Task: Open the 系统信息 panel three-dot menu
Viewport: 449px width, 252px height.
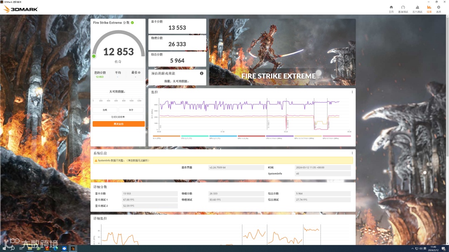Action: tap(352, 153)
